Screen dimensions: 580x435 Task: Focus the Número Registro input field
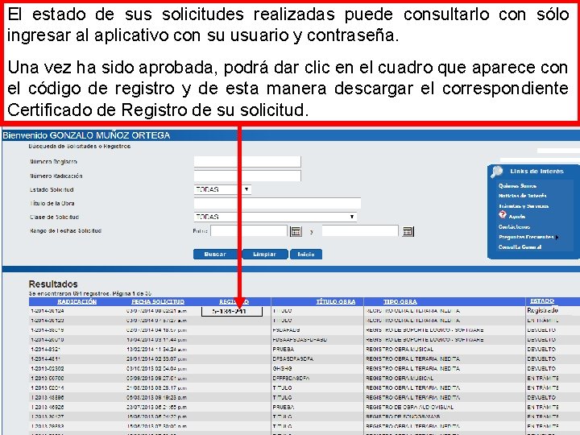click(247, 162)
